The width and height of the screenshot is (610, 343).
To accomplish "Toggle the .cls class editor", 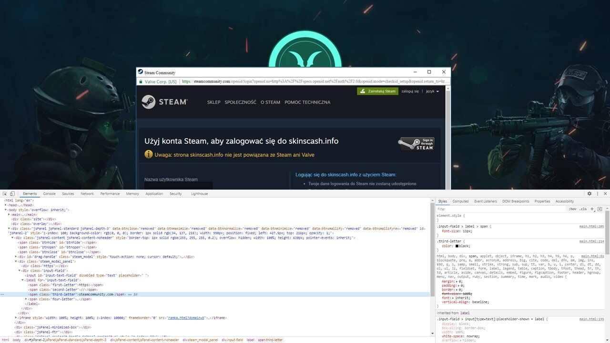I will 583,209.
